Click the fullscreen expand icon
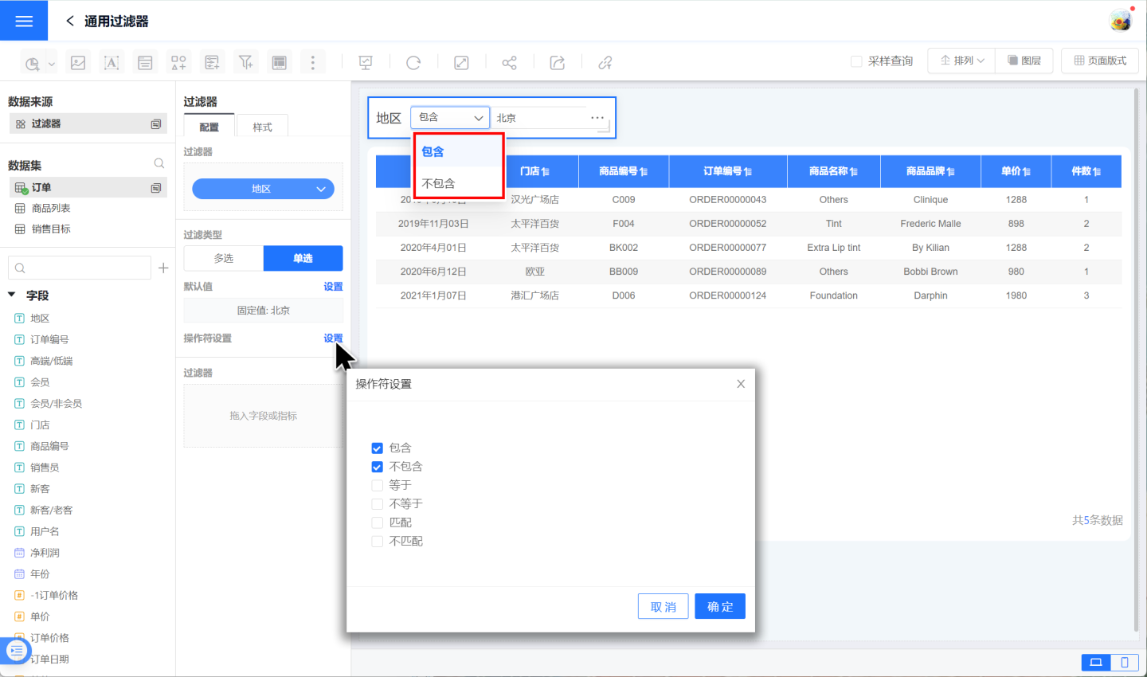Viewport: 1147px width, 677px height. [461, 62]
